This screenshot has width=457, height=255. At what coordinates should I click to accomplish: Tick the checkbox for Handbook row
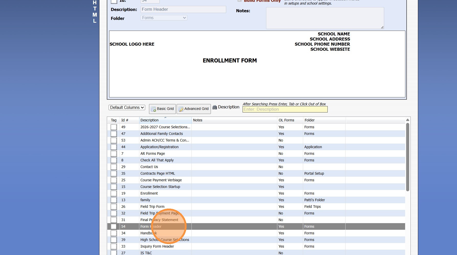click(x=114, y=233)
